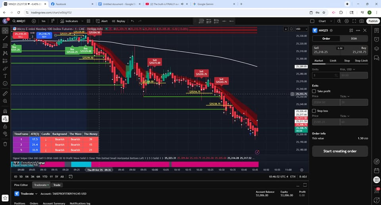The width and height of the screenshot is (381, 205).
Task: Open order panel more options menu
Action: (358, 31)
